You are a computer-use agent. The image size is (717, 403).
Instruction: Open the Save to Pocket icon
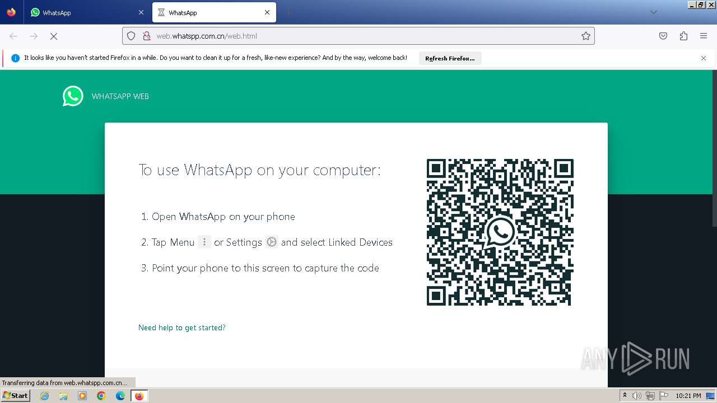tap(663, 36)
